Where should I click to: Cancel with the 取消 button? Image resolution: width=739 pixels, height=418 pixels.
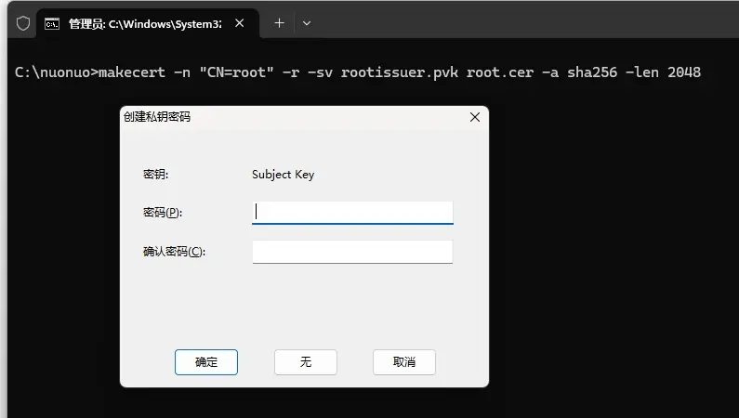pos(403,362)
